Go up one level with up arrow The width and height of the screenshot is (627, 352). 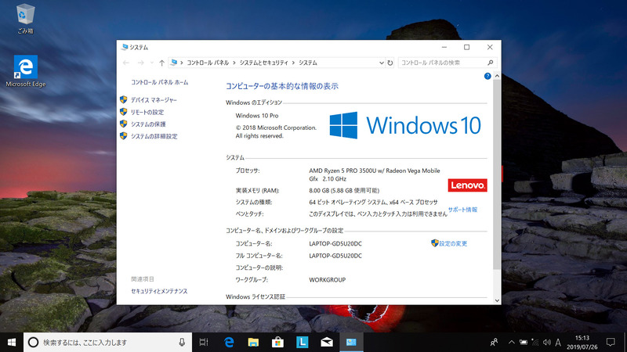[161, 63]
